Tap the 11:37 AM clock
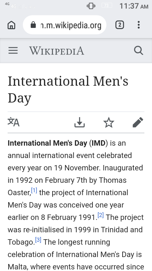 pos(134,6)
